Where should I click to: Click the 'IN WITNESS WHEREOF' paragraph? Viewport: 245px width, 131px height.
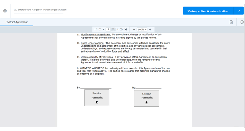124,71
